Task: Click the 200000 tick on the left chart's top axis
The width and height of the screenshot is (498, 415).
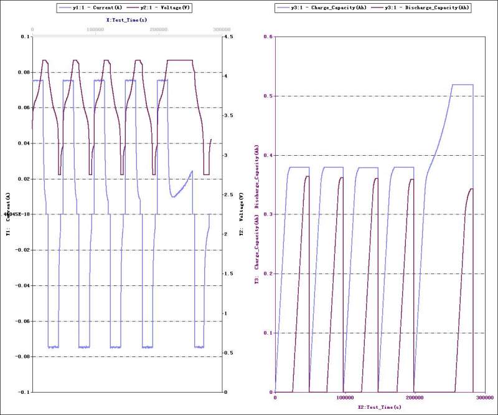Action: pyautogui.click(x=159, y=29)
